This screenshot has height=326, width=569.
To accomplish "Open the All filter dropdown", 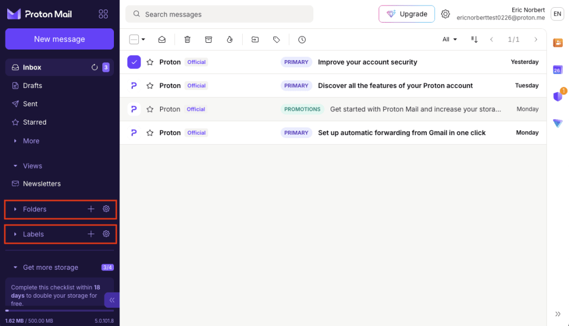I will (450, 39).
